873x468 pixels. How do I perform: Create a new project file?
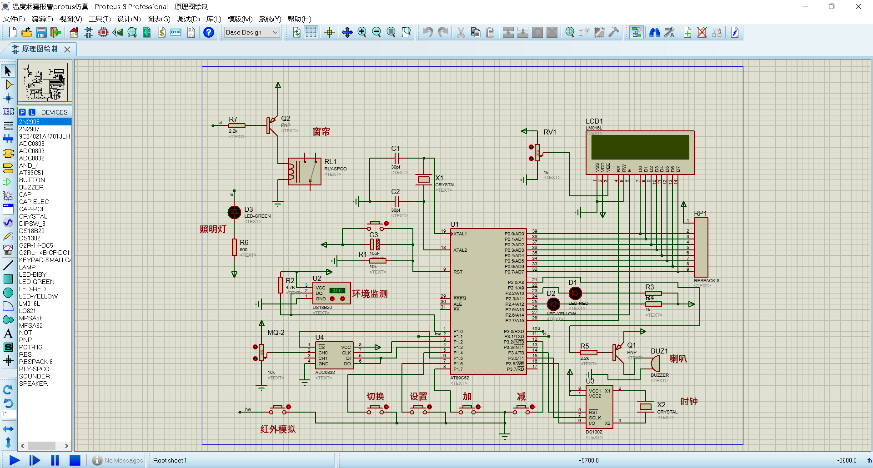pos(13,32)
